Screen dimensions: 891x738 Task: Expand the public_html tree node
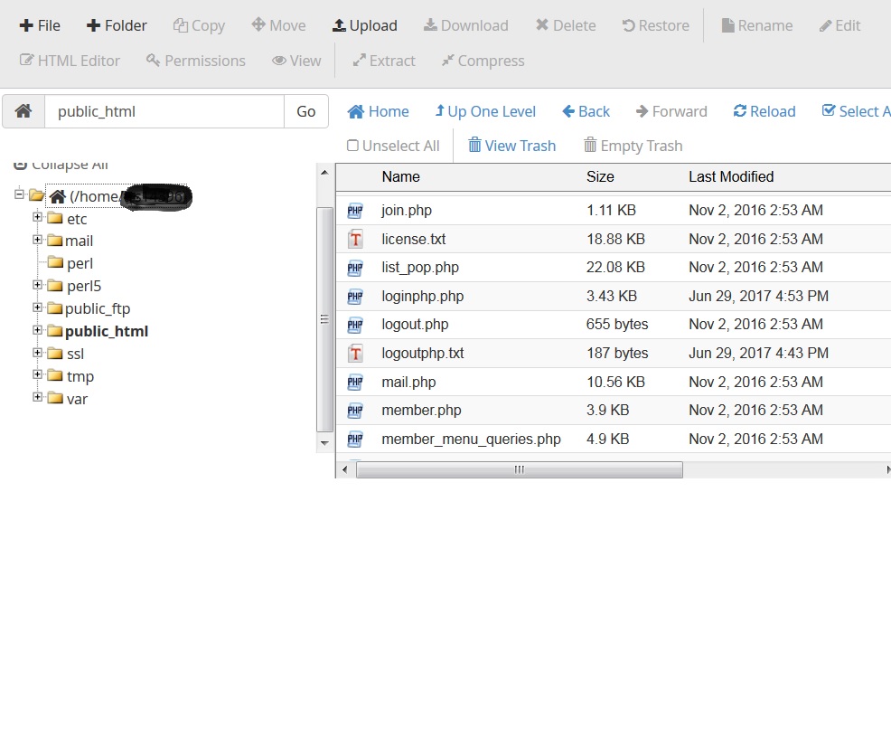pos(38,330)
